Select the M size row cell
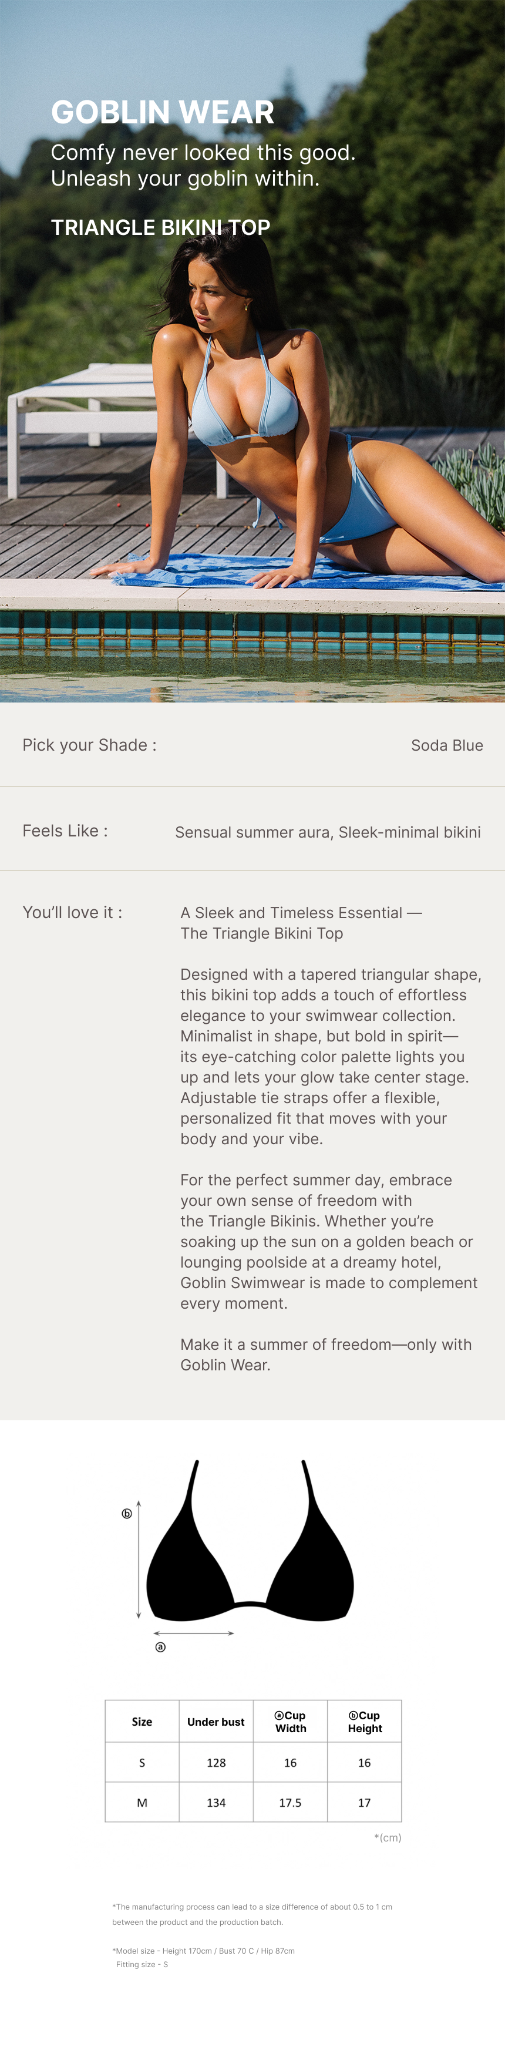 click(x=142, y=1802)
